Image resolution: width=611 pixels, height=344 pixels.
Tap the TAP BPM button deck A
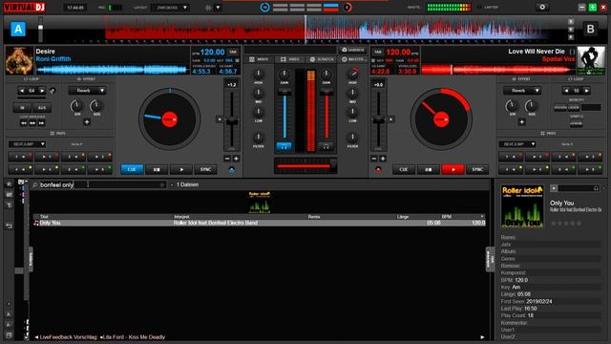(x=233, y=52)
